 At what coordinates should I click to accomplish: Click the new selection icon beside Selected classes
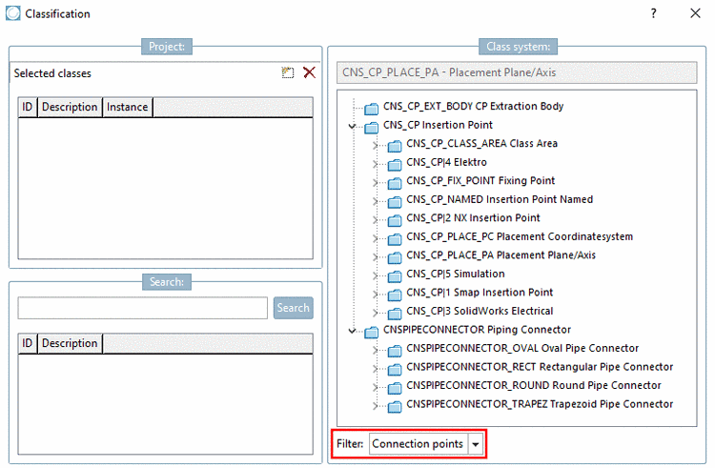click(x=287, y=72)
